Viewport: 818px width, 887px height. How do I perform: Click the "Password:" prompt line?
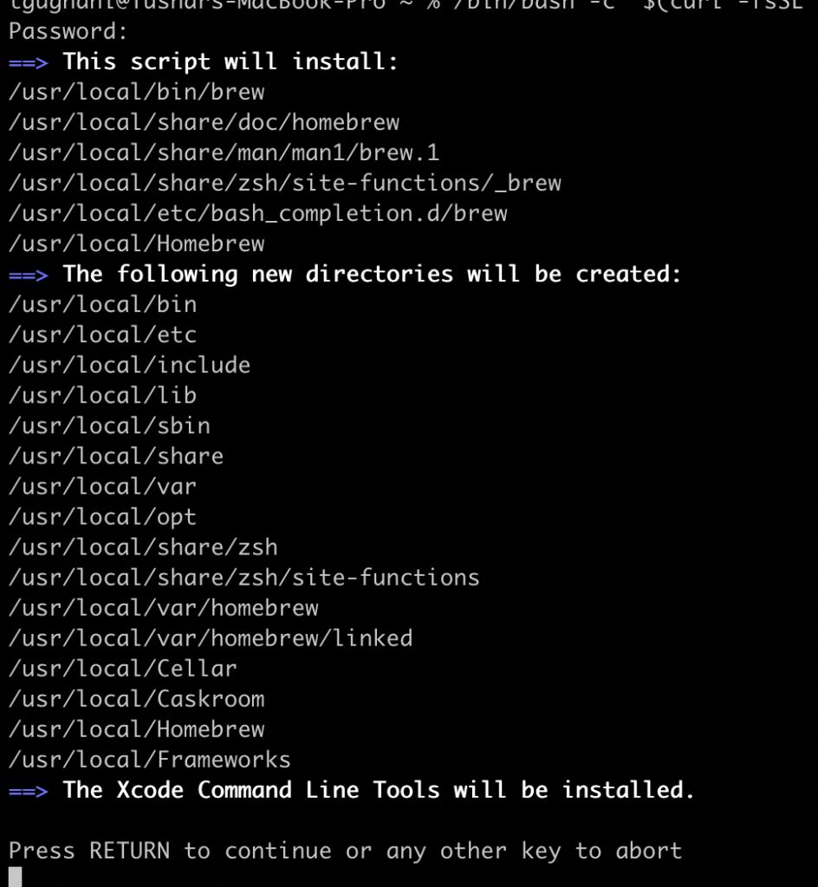click(x=68, y=32)
